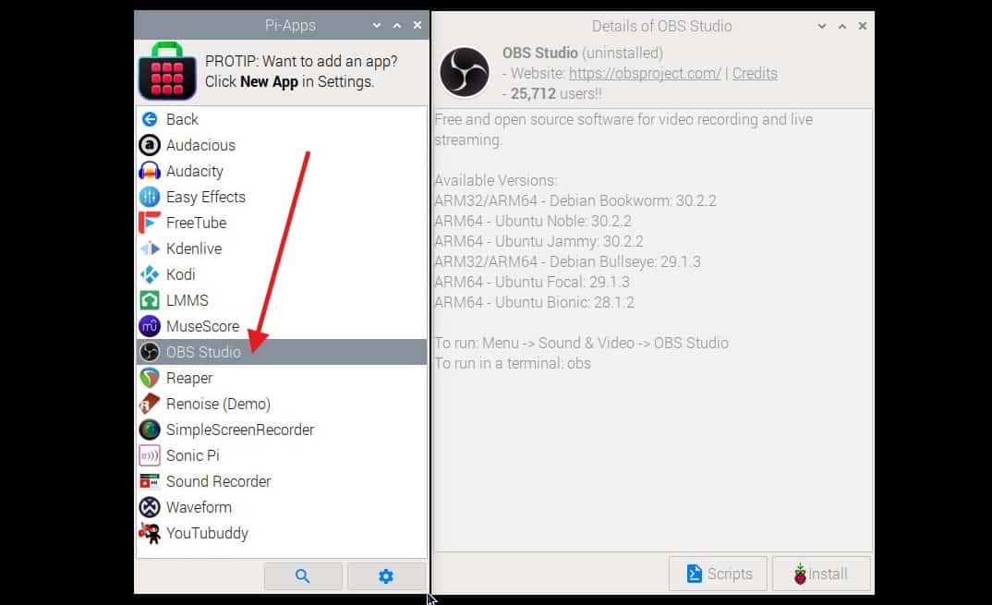Click the Sonic Pi icon
992x605 pixels.
tap(150, 455)
